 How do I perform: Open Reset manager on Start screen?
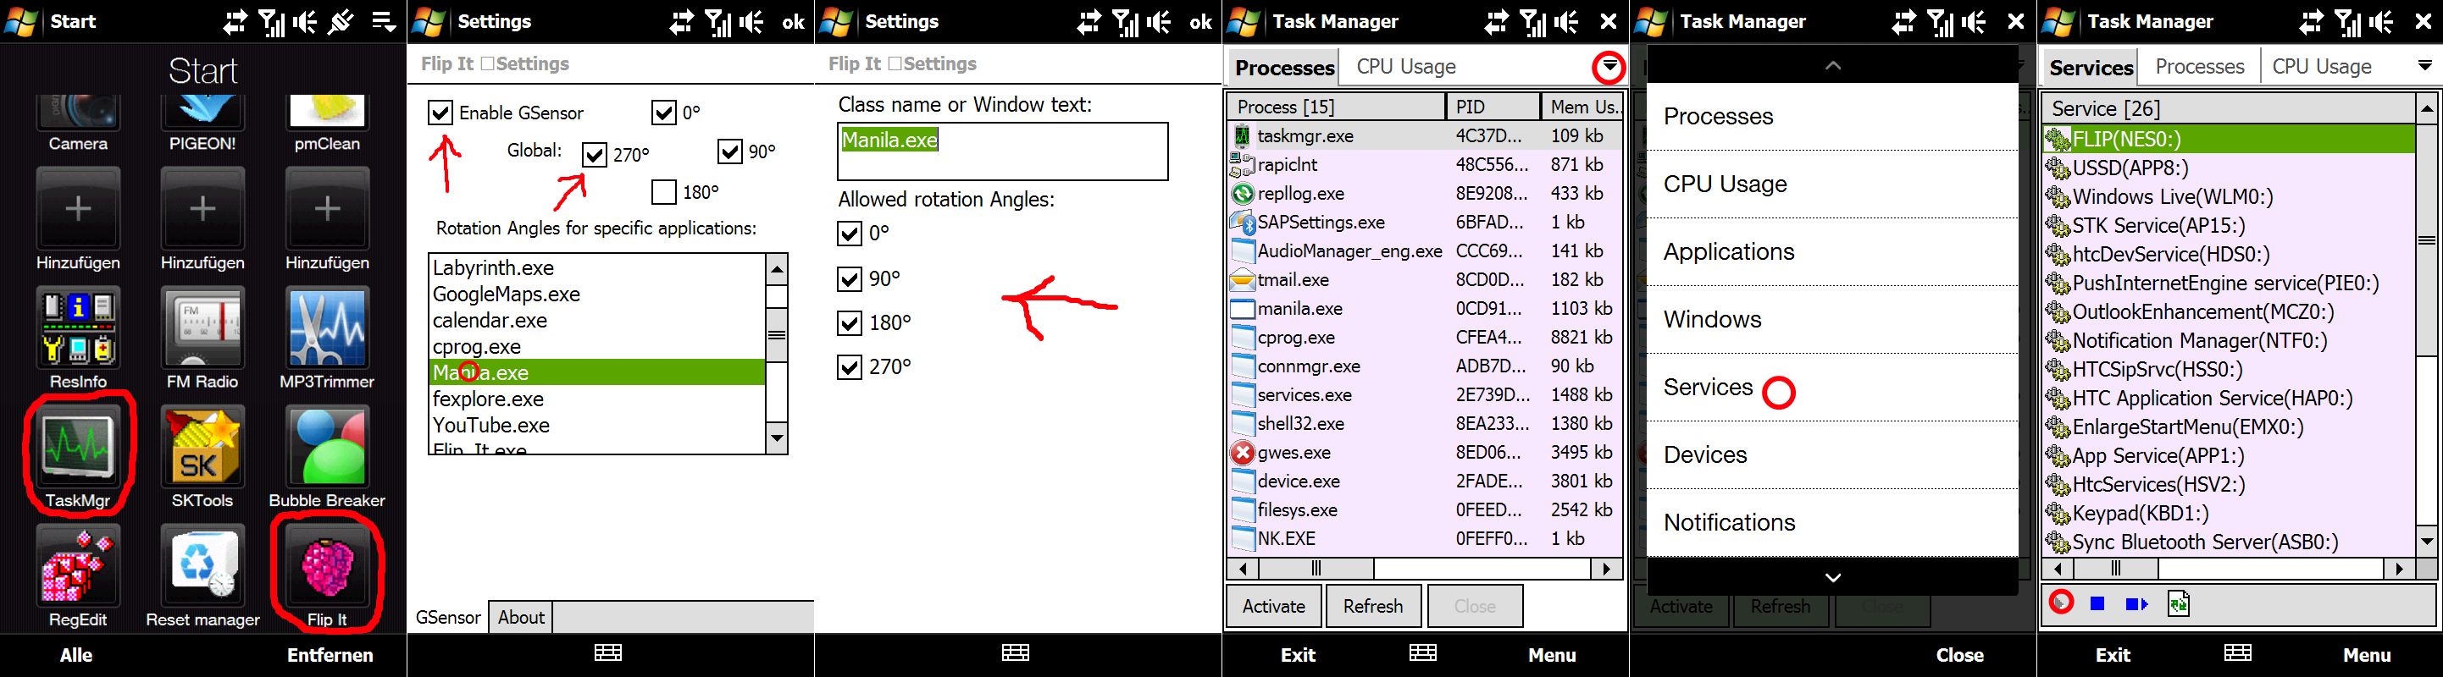[x=202, y=564]
